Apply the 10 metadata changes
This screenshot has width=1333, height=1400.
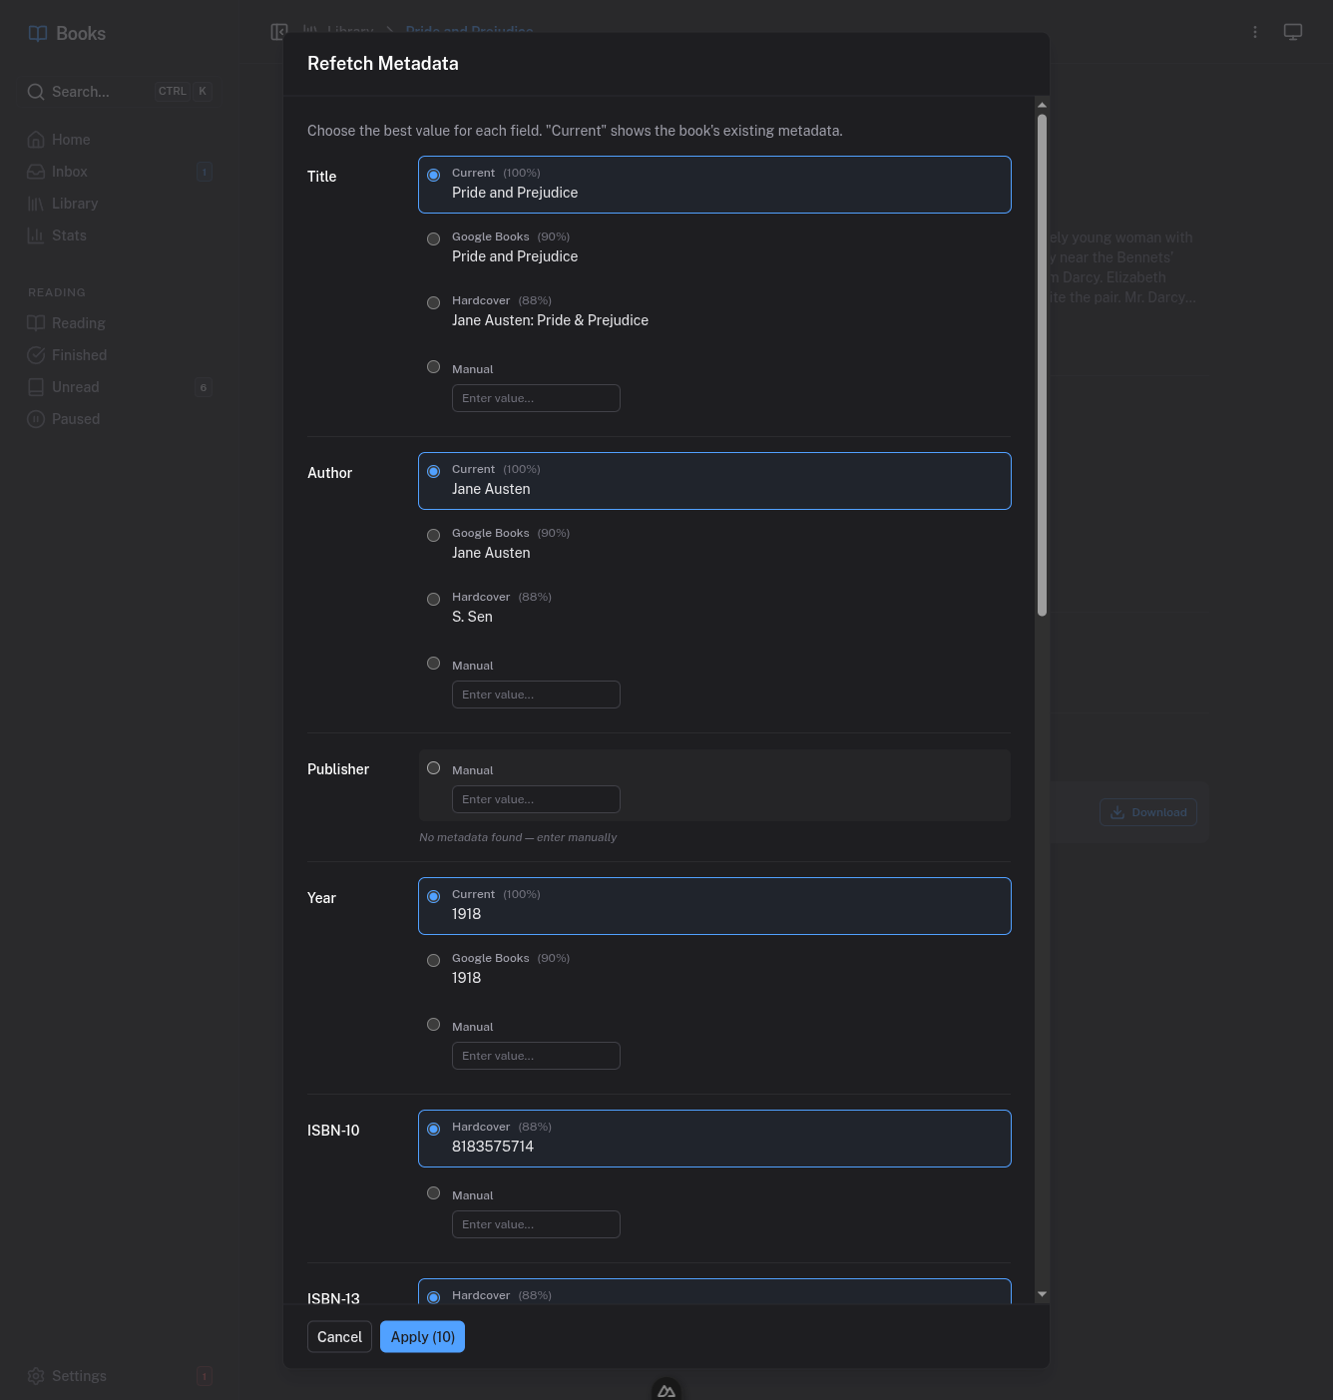coord(422,1336)
